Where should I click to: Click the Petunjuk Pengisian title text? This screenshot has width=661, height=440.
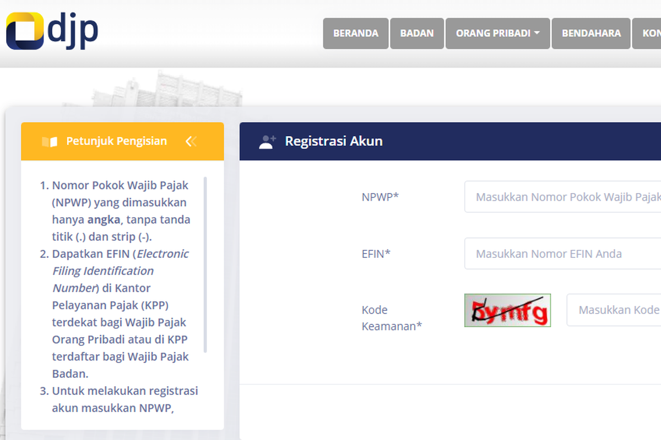click(116, 141)
